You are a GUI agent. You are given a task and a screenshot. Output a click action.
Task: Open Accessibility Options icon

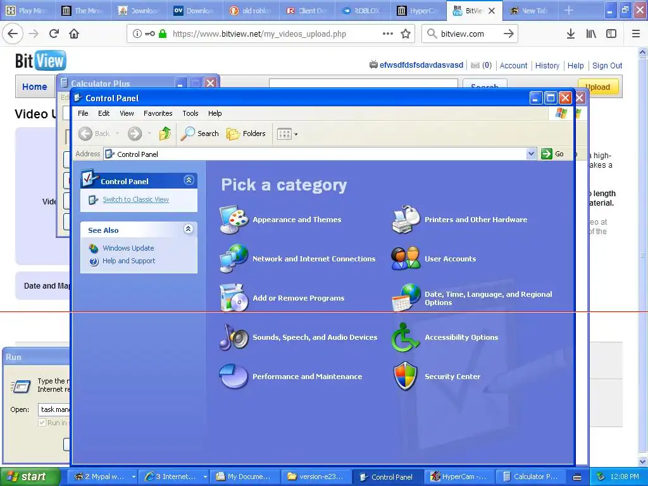pos(406,337)
